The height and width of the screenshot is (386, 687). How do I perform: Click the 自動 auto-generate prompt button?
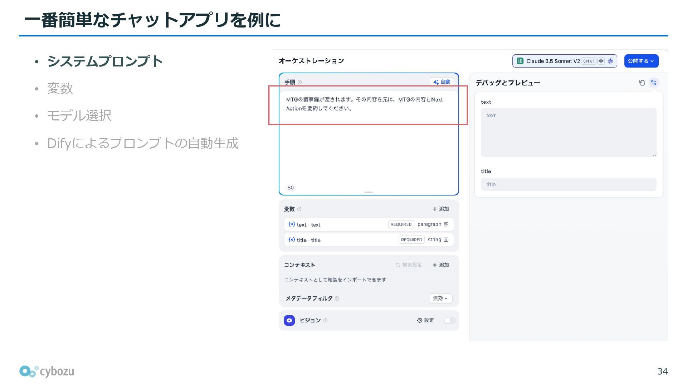pyautogui.click(x=442, y=82)
